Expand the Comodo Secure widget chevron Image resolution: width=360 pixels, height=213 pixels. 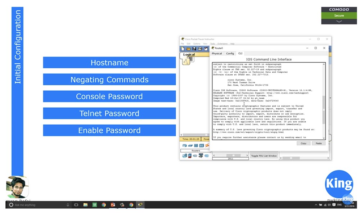pos(339,21)
